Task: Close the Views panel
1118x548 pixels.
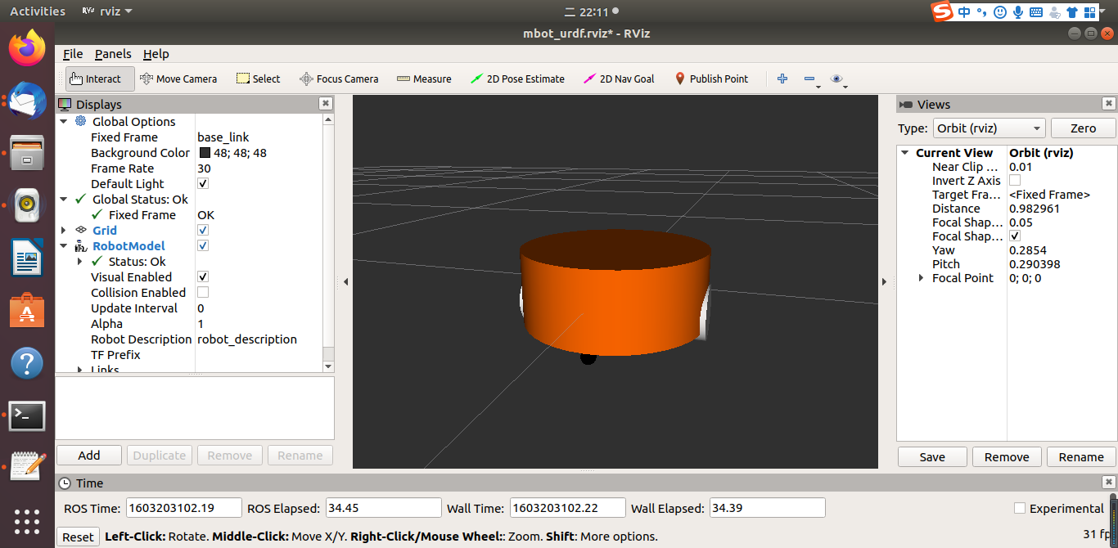Action: pos(1108,103)
